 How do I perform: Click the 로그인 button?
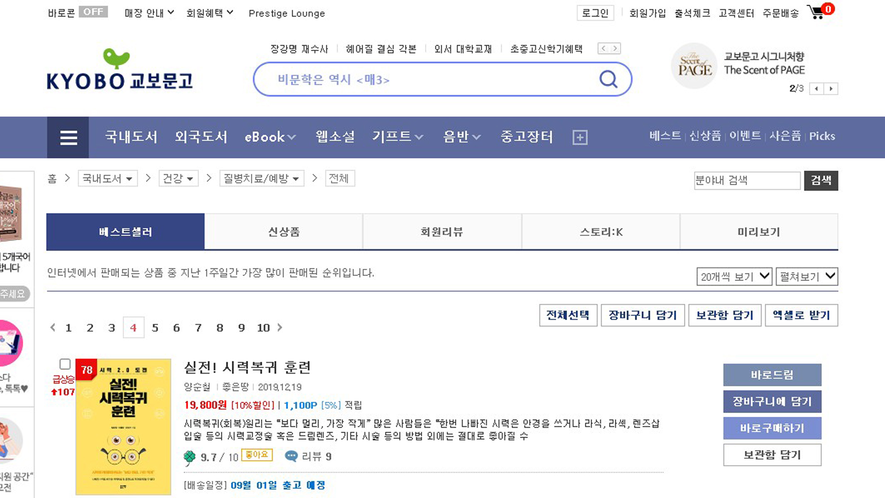coord(595,13)
